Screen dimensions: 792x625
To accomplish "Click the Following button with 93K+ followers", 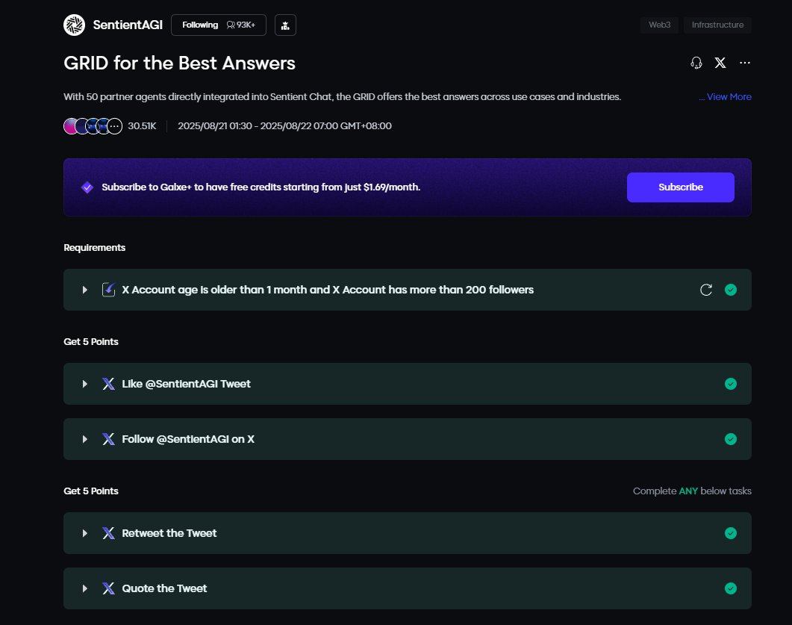I will [x=218, y=25].
